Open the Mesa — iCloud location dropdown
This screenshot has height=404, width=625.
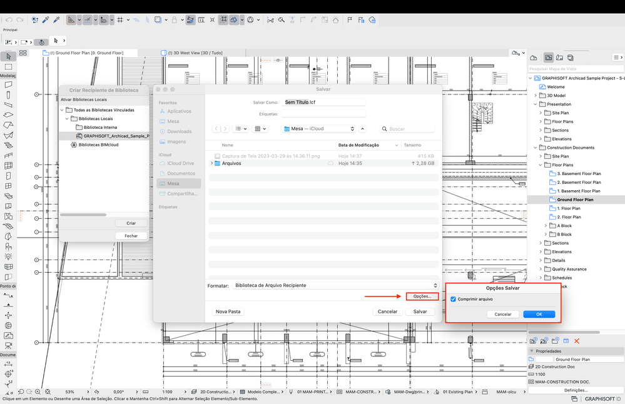click(318, 129)
